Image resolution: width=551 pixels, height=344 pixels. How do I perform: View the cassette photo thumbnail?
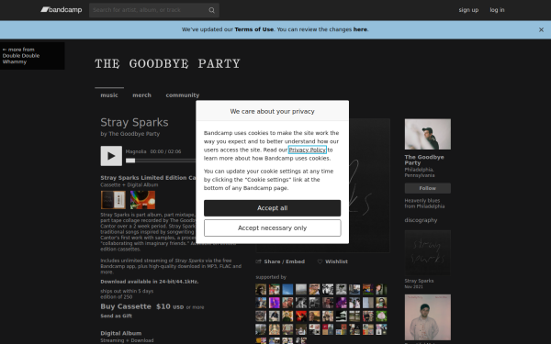coord(113,200)
